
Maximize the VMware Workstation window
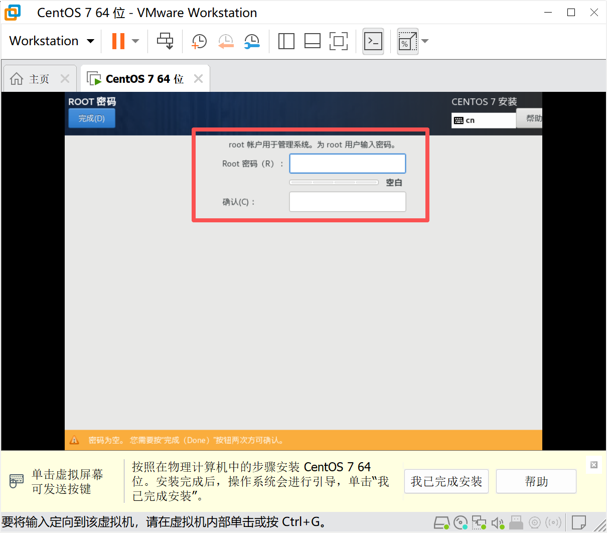tap(571, 12)
